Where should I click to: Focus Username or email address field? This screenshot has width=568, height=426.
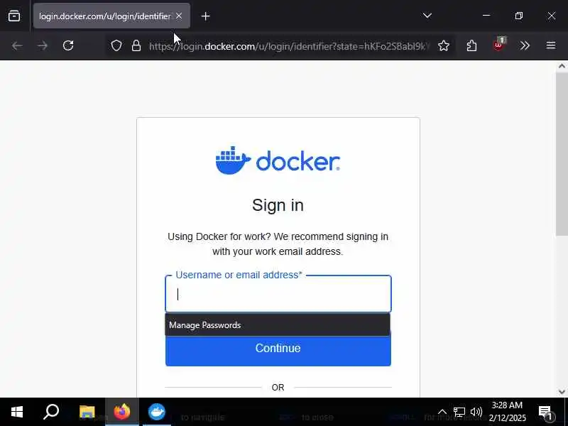(x=278, y=294)
